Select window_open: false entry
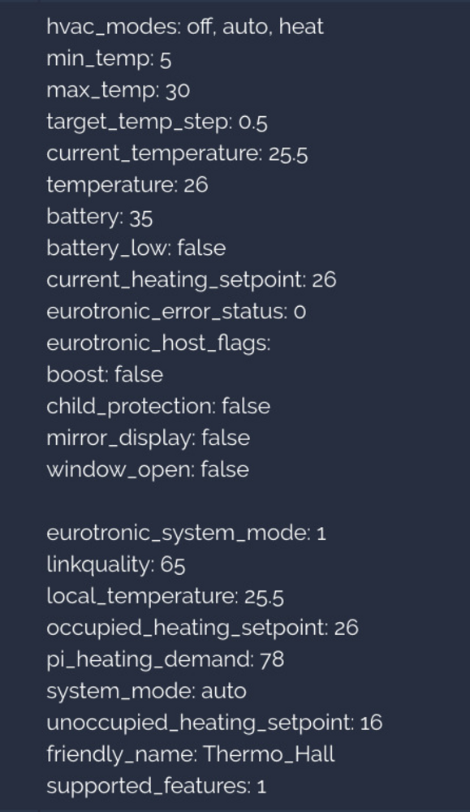470x812 pixels. click(148, 469)
